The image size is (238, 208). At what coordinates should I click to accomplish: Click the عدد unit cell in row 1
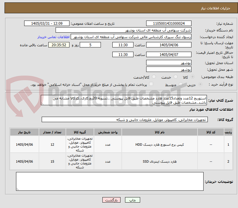pyautogui.click(x=108, y=144)
